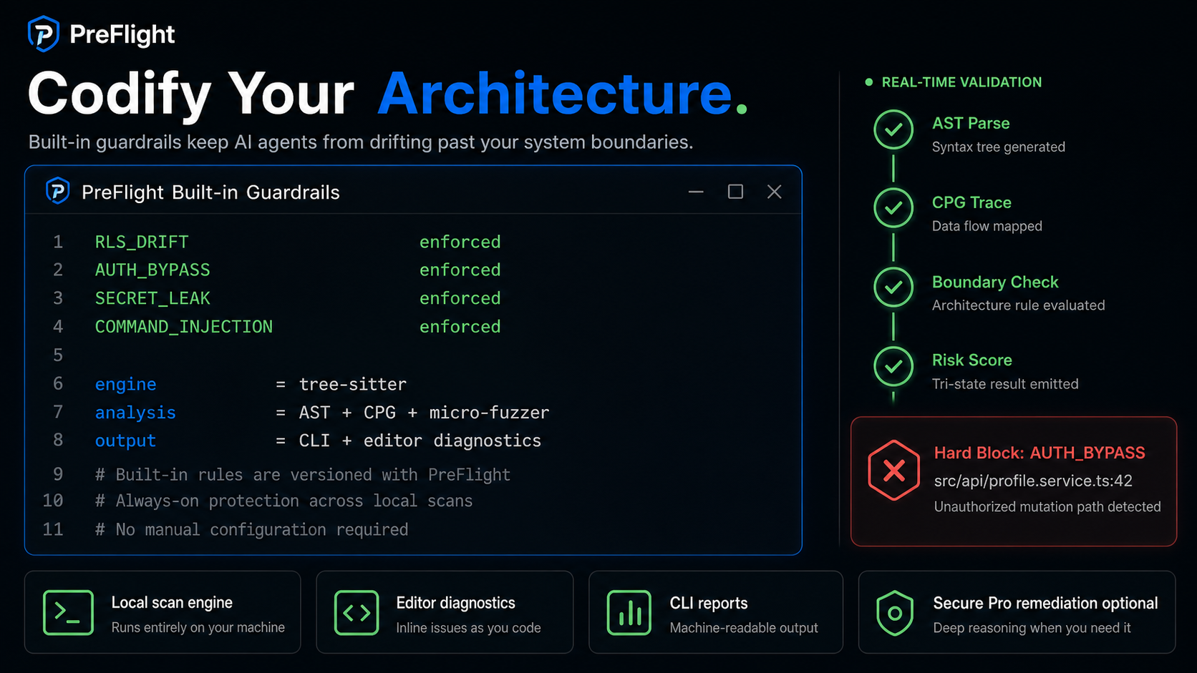The width and height of the screenshot is (1197, 673).
Task: Click the Risk Score checkmark circle
Action: [x=893, y=366]
